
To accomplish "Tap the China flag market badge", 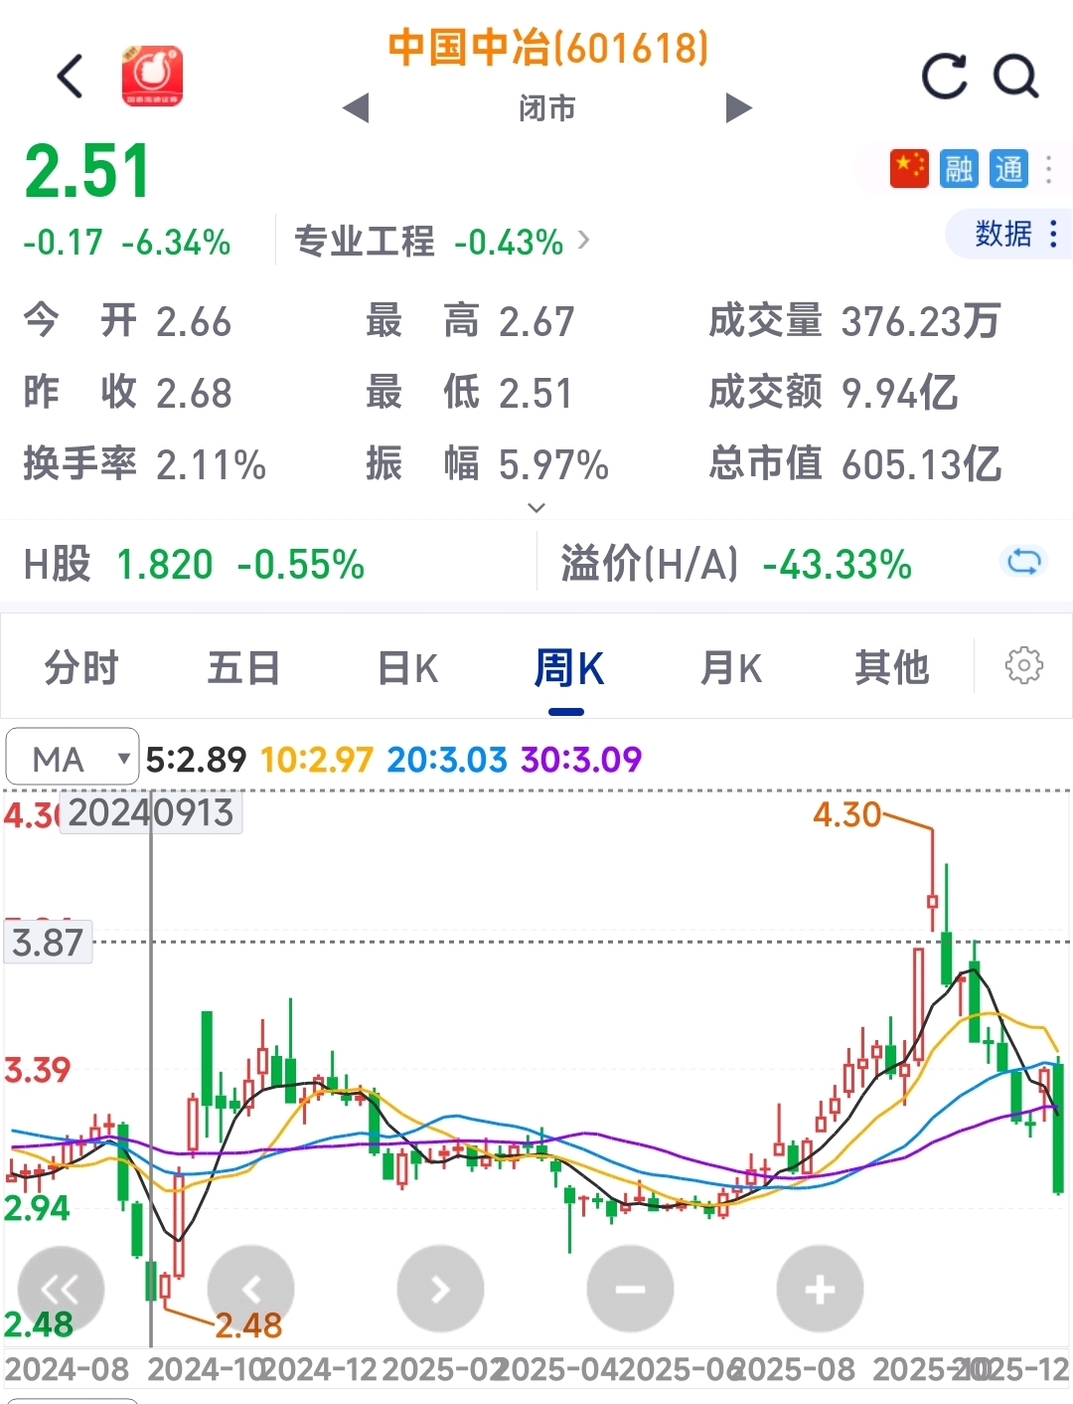I will click(909, 169).
